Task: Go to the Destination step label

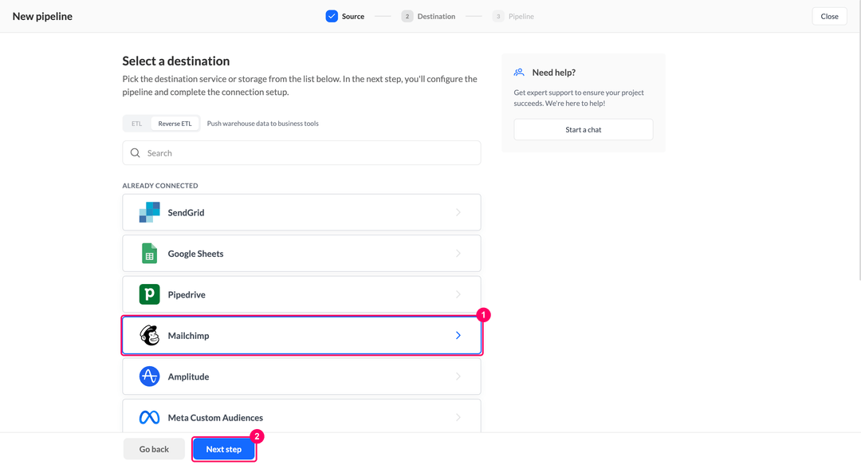Action: click(436, 17)
